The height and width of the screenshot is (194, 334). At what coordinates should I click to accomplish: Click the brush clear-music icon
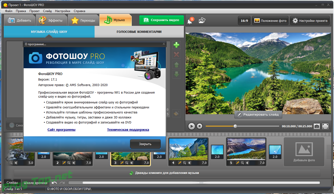coord(177,113)
